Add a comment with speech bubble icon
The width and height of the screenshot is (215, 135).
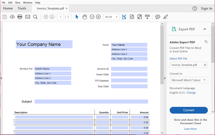[x=158, y=17]
